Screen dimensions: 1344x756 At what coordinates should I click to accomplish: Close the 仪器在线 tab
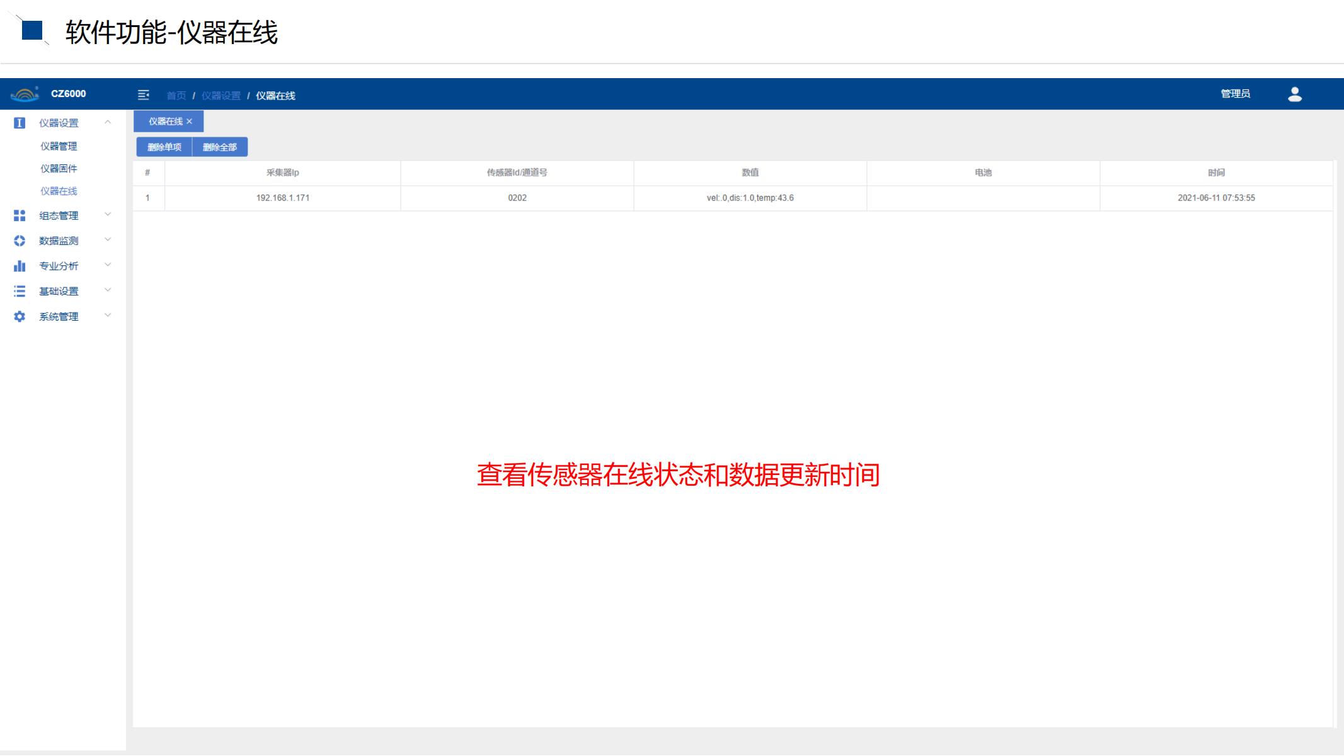pyautogui.click(x=191, y=121)
